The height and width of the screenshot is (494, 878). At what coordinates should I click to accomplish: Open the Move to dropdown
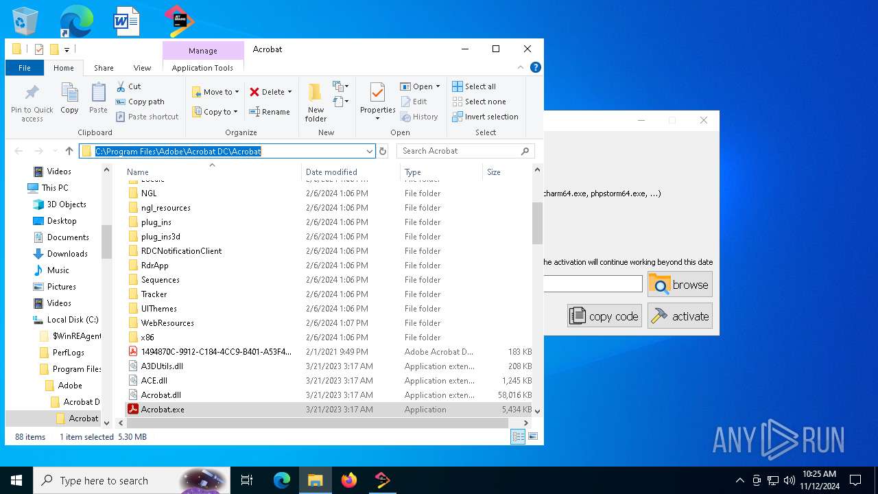click(x=215, y=92)
